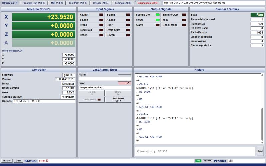Click the RX buffer size value 1024
The height and width of the screenshot is (166, 266).
257,32
